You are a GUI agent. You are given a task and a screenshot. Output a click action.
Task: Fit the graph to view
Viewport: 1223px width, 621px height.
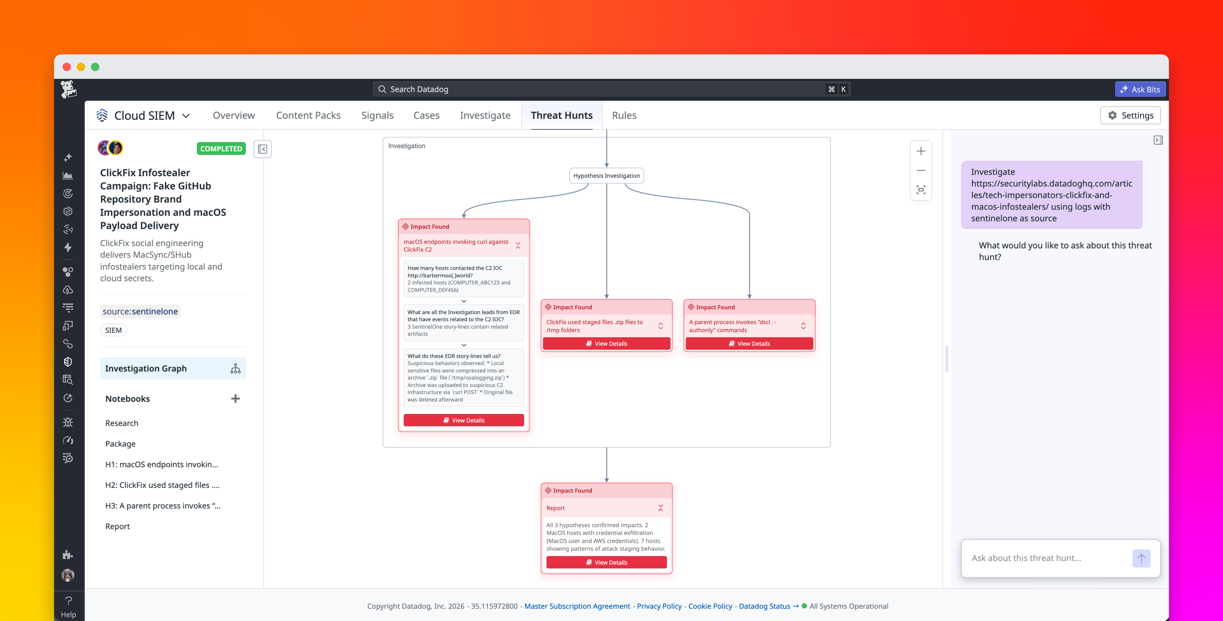point(920,190)
